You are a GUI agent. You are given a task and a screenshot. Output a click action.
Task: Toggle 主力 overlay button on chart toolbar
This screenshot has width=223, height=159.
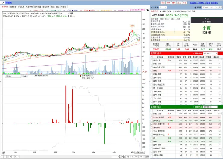(18, 13)
